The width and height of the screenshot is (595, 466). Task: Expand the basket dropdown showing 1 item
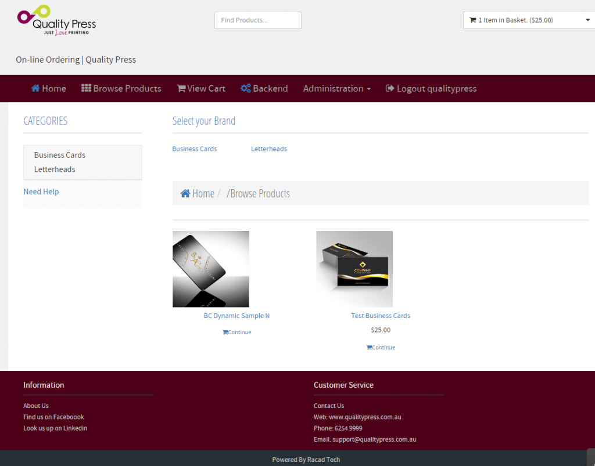(x=529, y=20)
